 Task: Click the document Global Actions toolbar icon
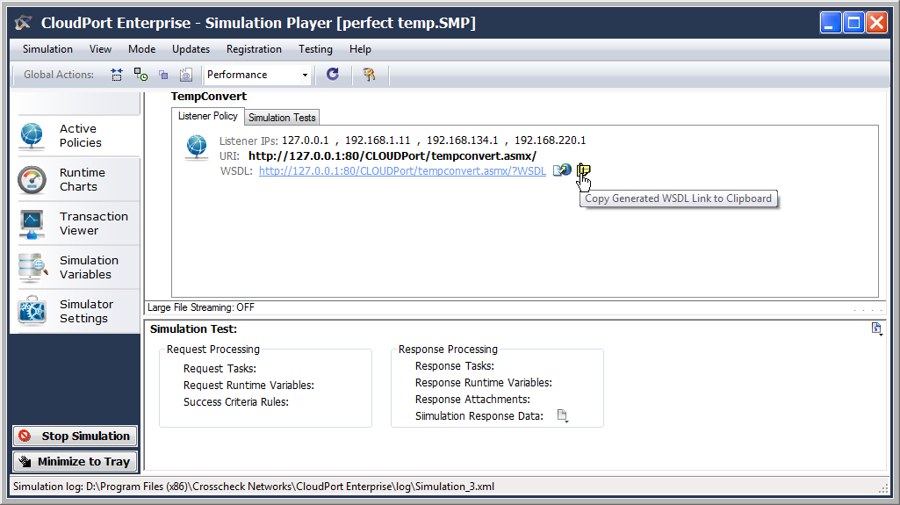(x=185, y=75)
